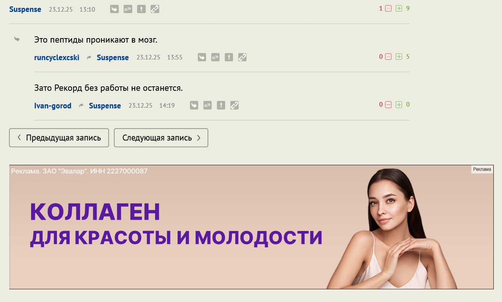
Task: Upvote runcyclexcski's comment with plus
Action: pyautogui.click(x=399, y=56)
